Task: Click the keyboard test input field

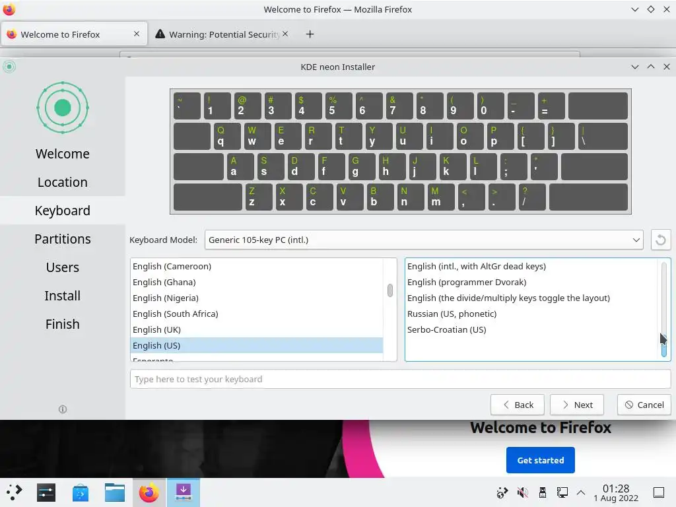Action: point(401,379)
